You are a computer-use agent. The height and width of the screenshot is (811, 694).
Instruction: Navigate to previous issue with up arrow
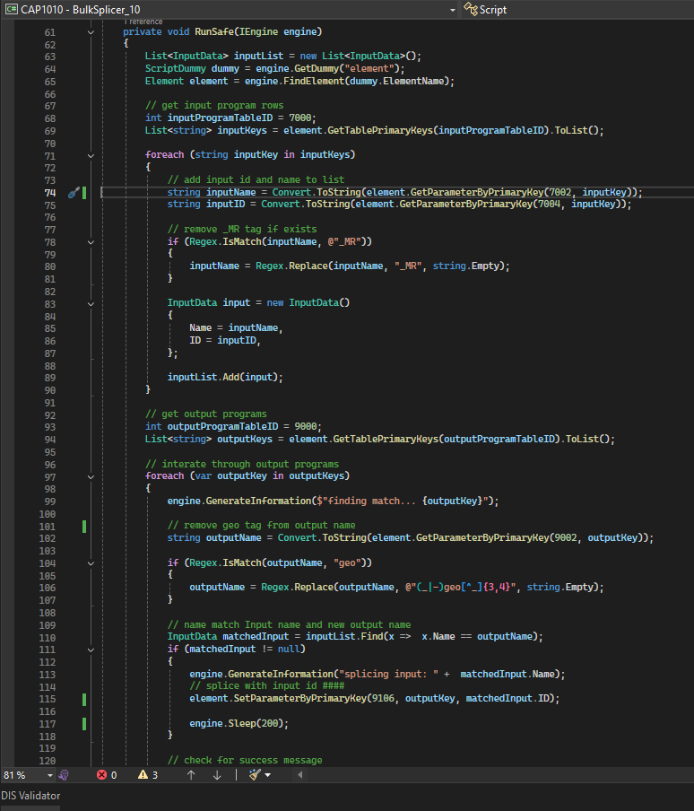tap(191, 775)
